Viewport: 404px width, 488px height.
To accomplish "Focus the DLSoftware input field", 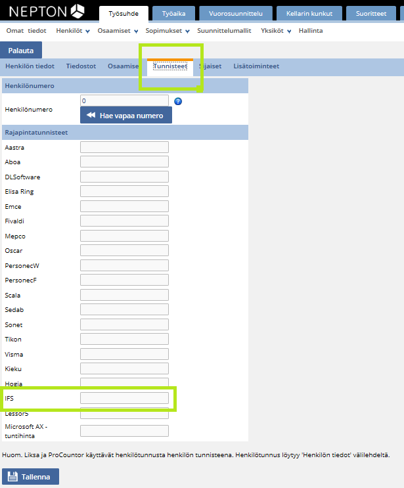I will pyautogui.click(x=125, y=177).
